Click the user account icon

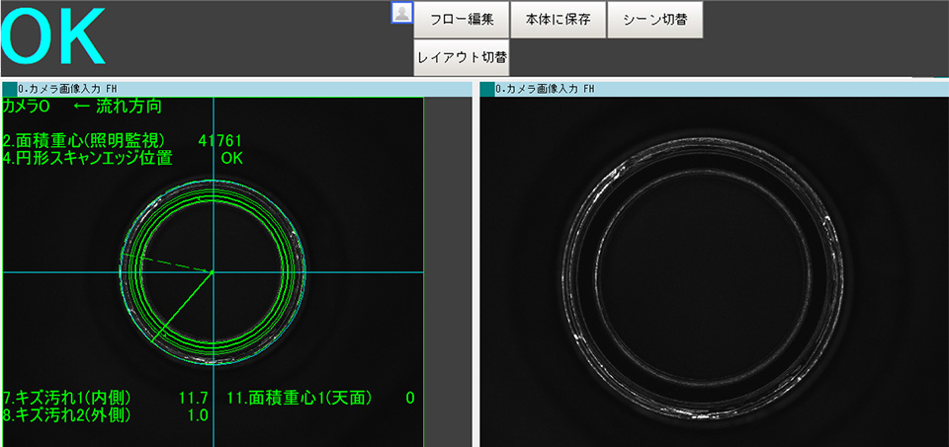[401, 13]
